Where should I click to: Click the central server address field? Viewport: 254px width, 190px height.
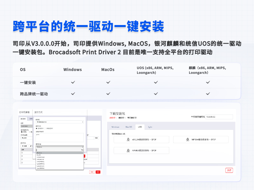(x=219, y=117)
